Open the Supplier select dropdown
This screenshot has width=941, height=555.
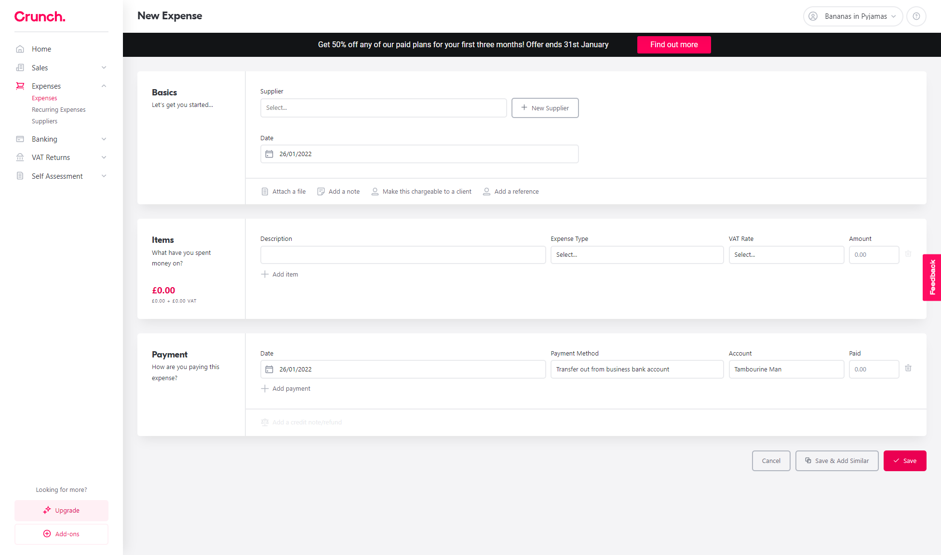click(383, 108)
